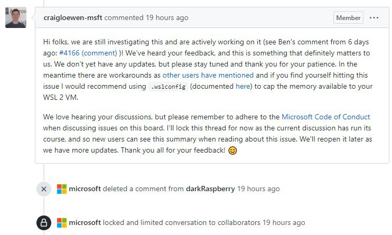Viewport: 392px width, 235px height.
Task: Open craigloewen-msft's profile from the username link
Action: point(73,18)
